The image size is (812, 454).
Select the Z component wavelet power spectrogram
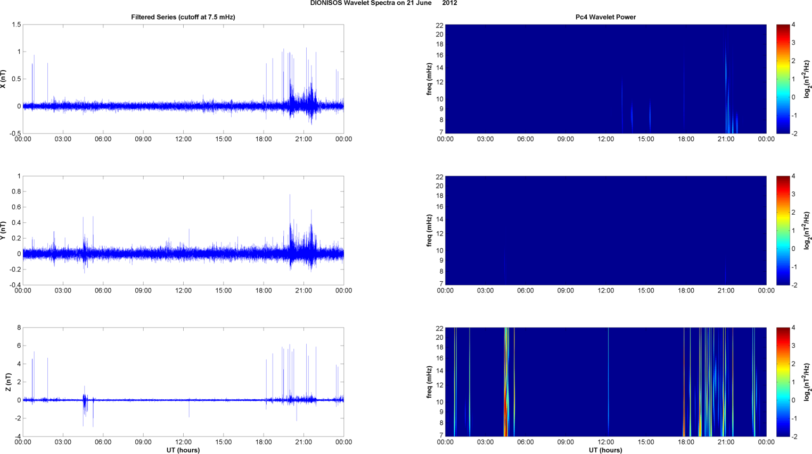(x=605, y=382)
